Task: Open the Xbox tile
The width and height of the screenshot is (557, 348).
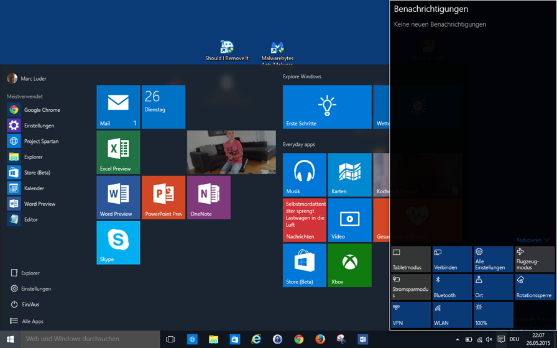Action: (349, 265)
